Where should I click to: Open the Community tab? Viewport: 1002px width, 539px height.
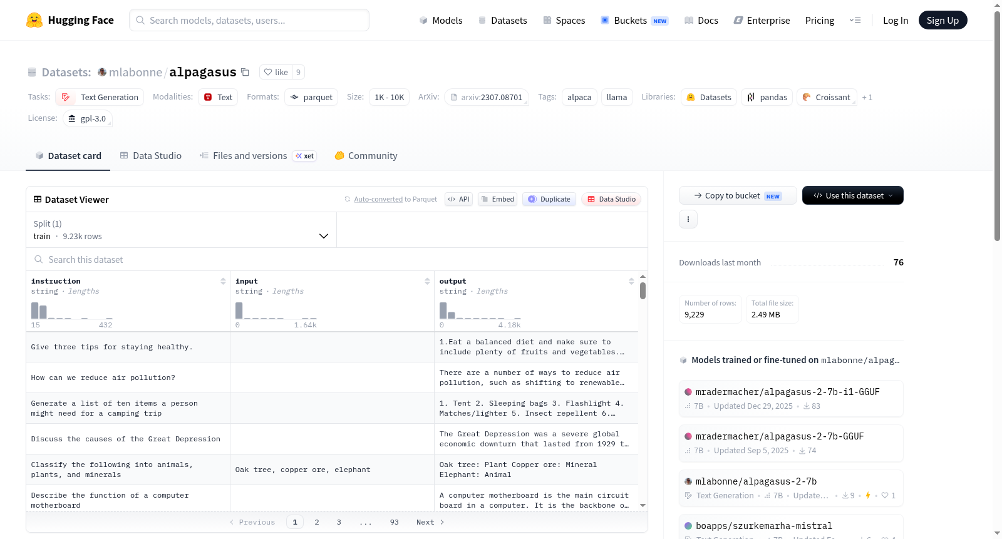[x=366, y=156]
